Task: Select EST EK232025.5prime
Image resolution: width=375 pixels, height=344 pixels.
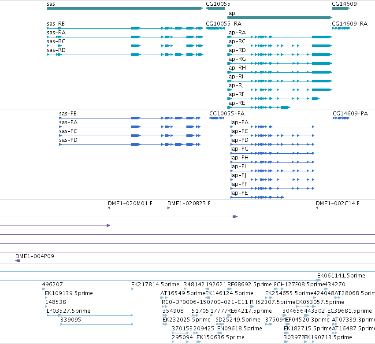Action: pos(186,320)
